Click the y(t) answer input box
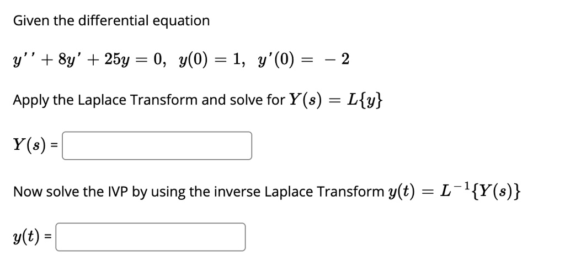The image size is (565, 261). [151, 237]
